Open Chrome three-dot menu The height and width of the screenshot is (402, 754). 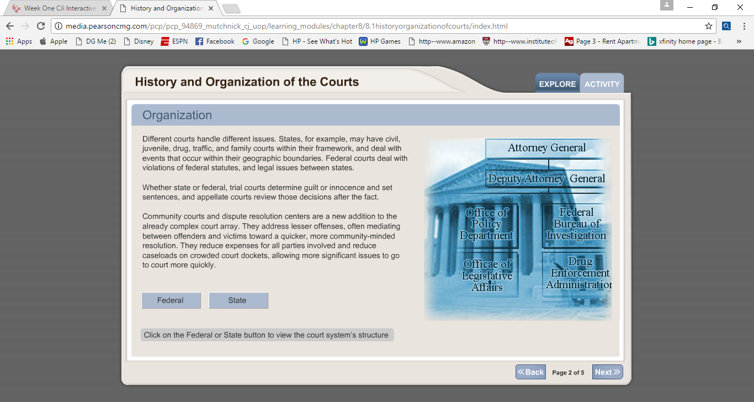(x=744, y=26)
